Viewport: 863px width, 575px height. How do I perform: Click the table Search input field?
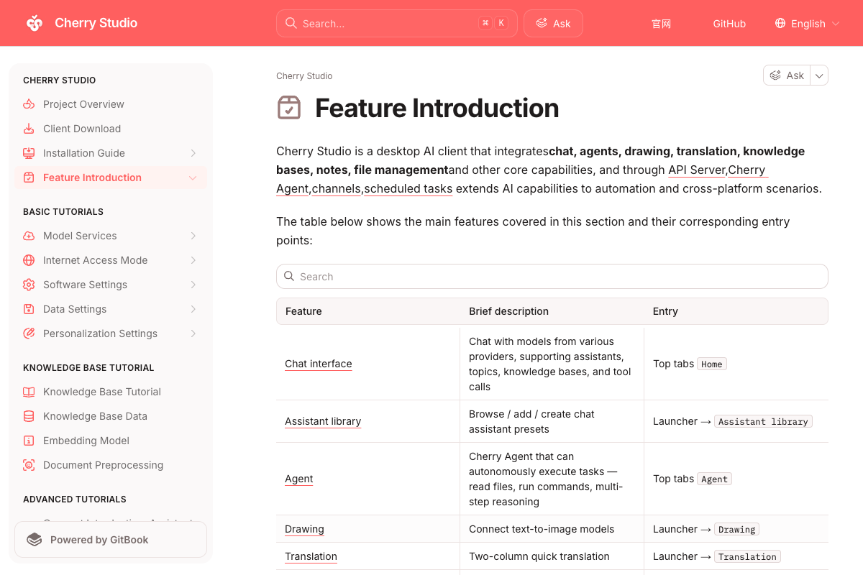click(552, 277)
